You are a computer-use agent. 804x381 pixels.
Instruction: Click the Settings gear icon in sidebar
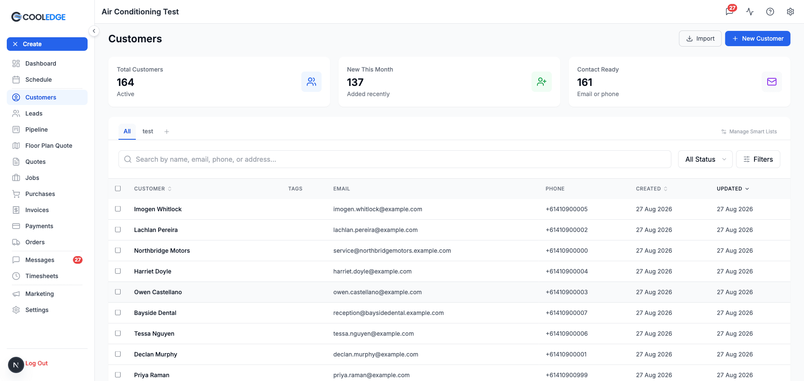pos(16,310)
